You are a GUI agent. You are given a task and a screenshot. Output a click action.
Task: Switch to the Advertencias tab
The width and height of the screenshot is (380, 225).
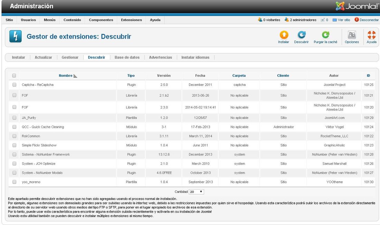160,57
